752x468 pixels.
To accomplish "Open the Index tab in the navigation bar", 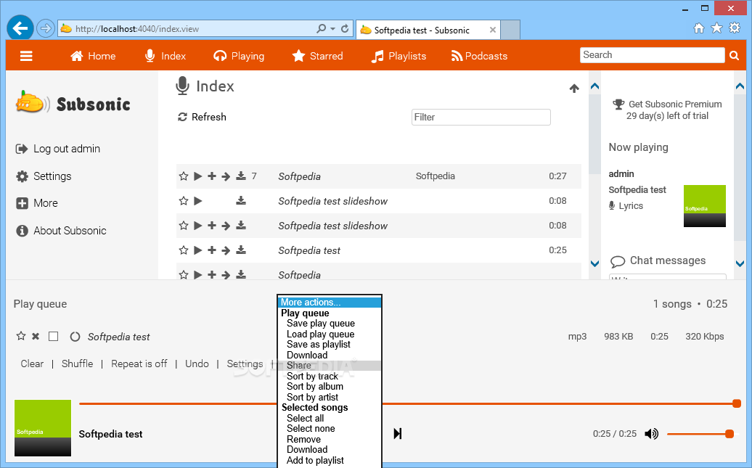I will (165, 56).
